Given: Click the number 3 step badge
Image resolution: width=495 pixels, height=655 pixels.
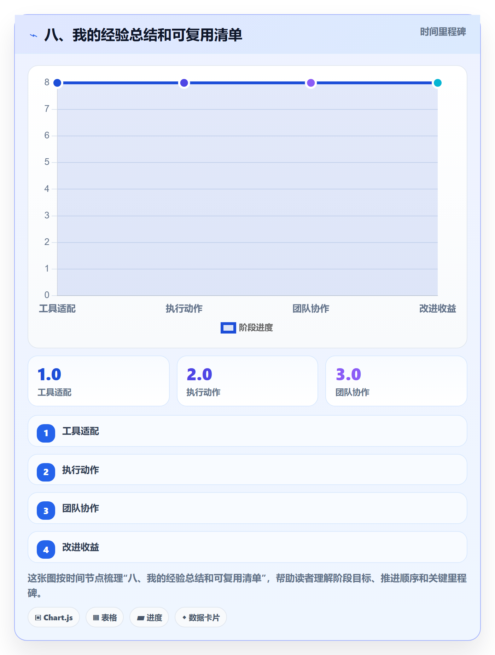Looking at the screenshot, I should point(46,511).
